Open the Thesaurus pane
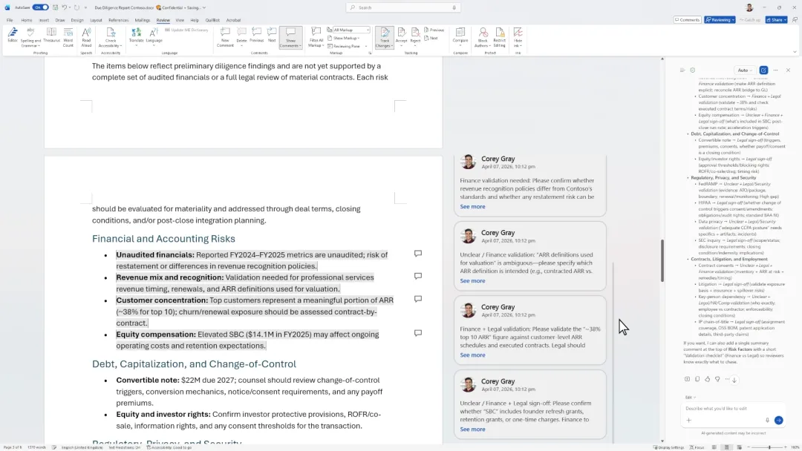The height and width of the screenshot is (451, 802). click(x=51, y=36)
